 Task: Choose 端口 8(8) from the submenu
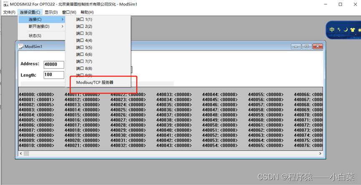coord(98,68)
